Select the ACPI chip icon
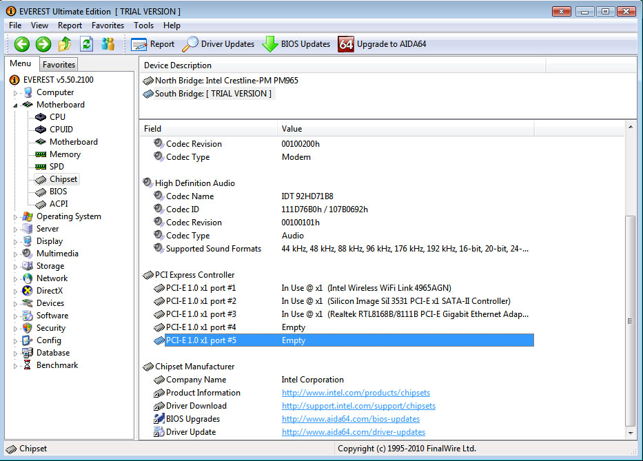This screenshot has height=461, width=643. 41,204
